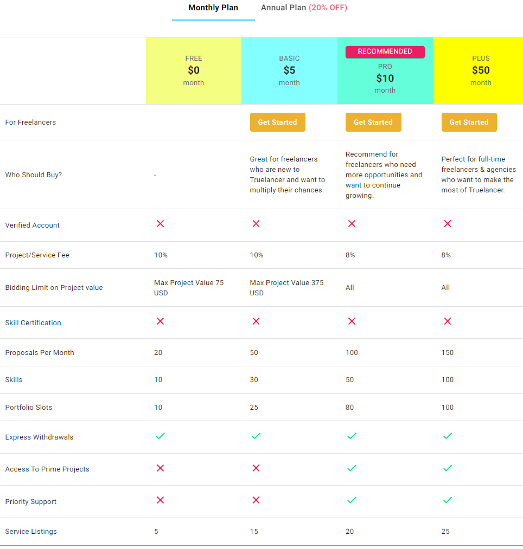Click the RECOMMENDED badge on Pro plan
Screen dimensions: 523x549
coord(385,51)
